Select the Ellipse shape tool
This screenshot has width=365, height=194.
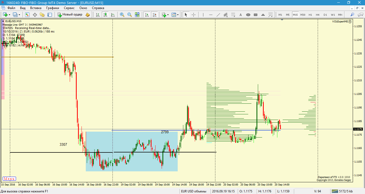(x=248, y=15)
